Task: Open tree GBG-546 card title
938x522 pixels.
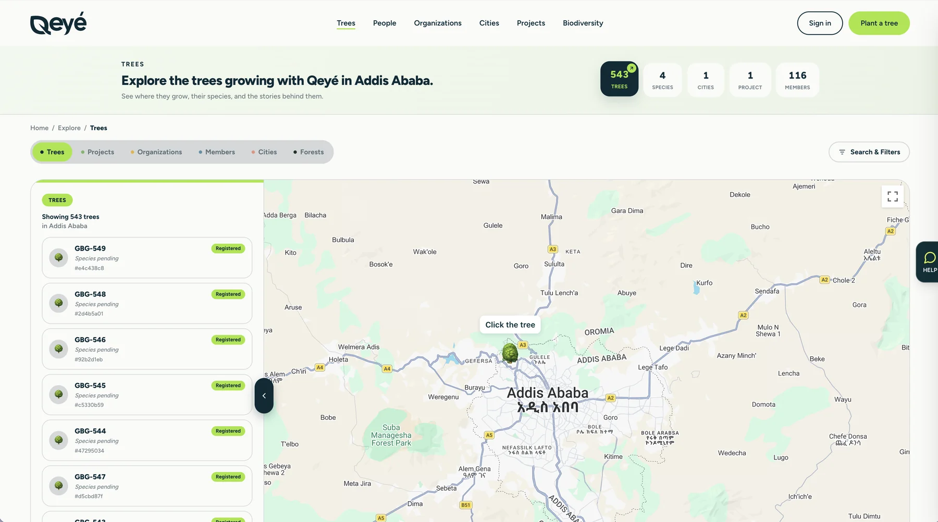Action: (90, 340)
